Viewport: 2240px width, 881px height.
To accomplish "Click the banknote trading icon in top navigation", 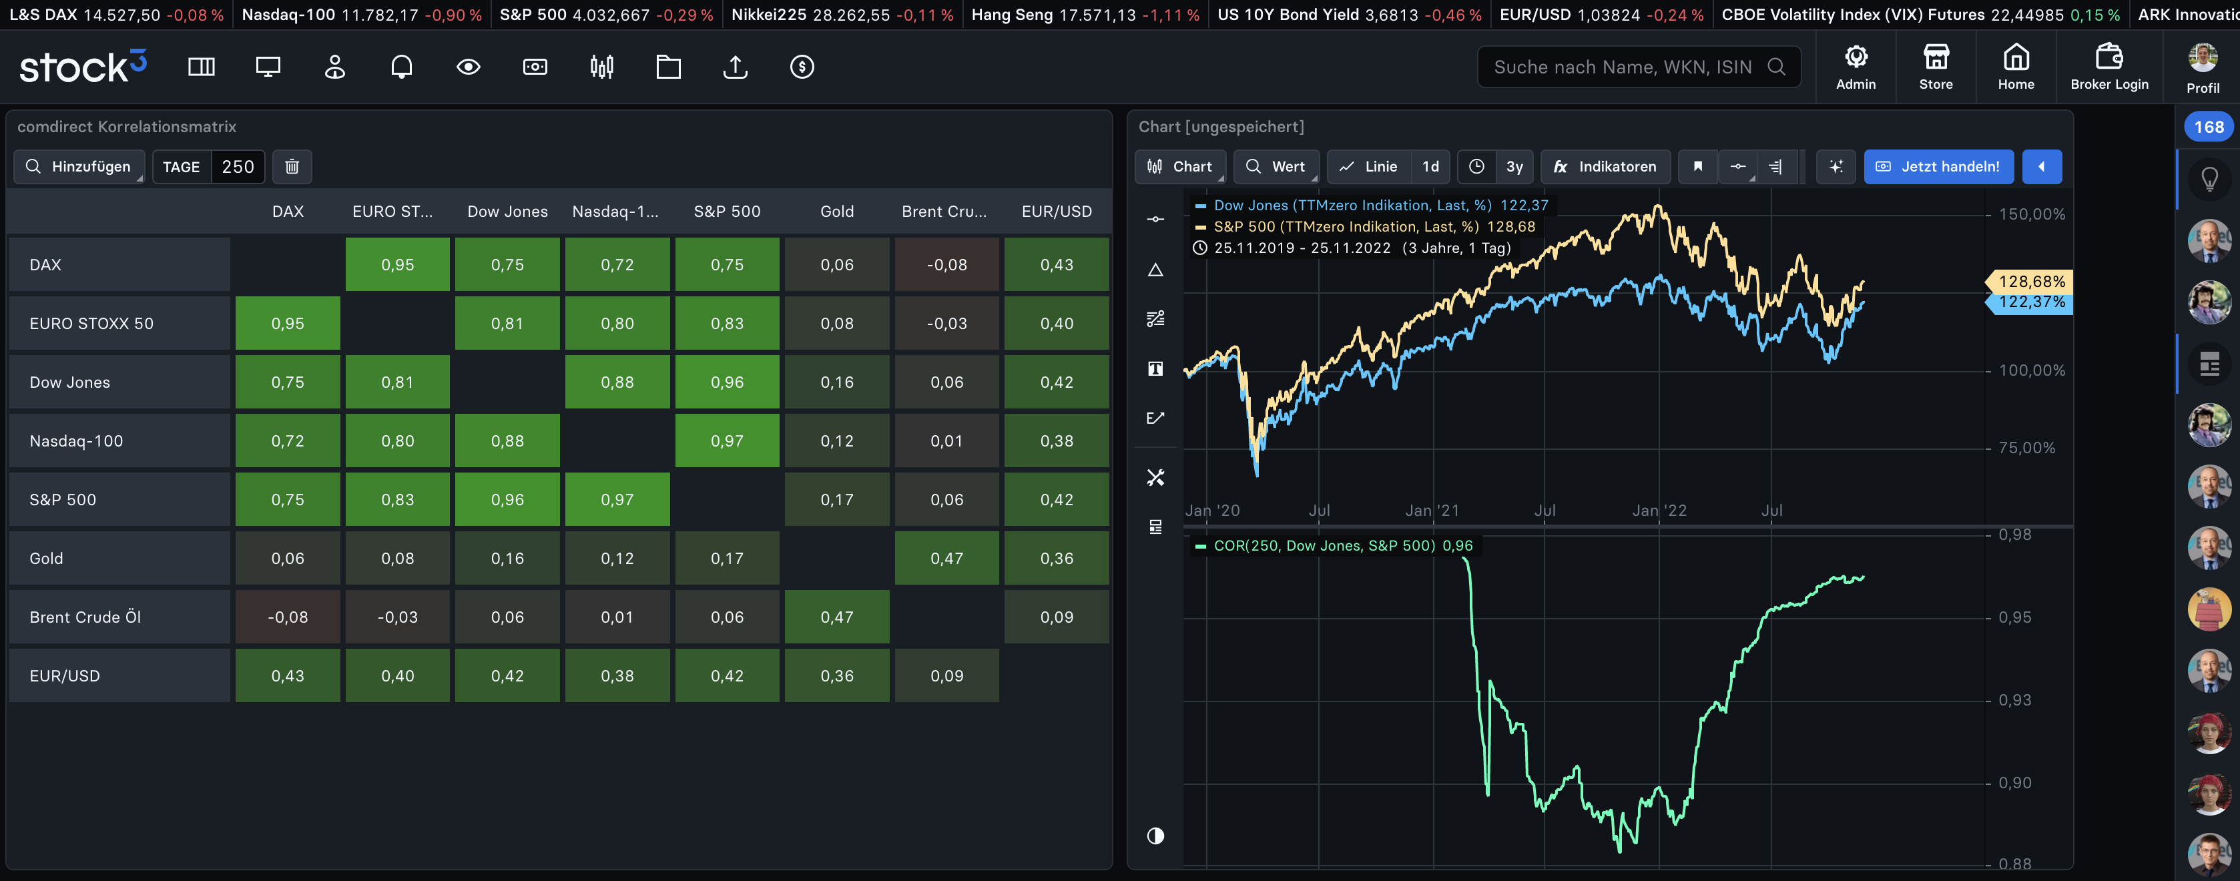I will pos(535,67).
